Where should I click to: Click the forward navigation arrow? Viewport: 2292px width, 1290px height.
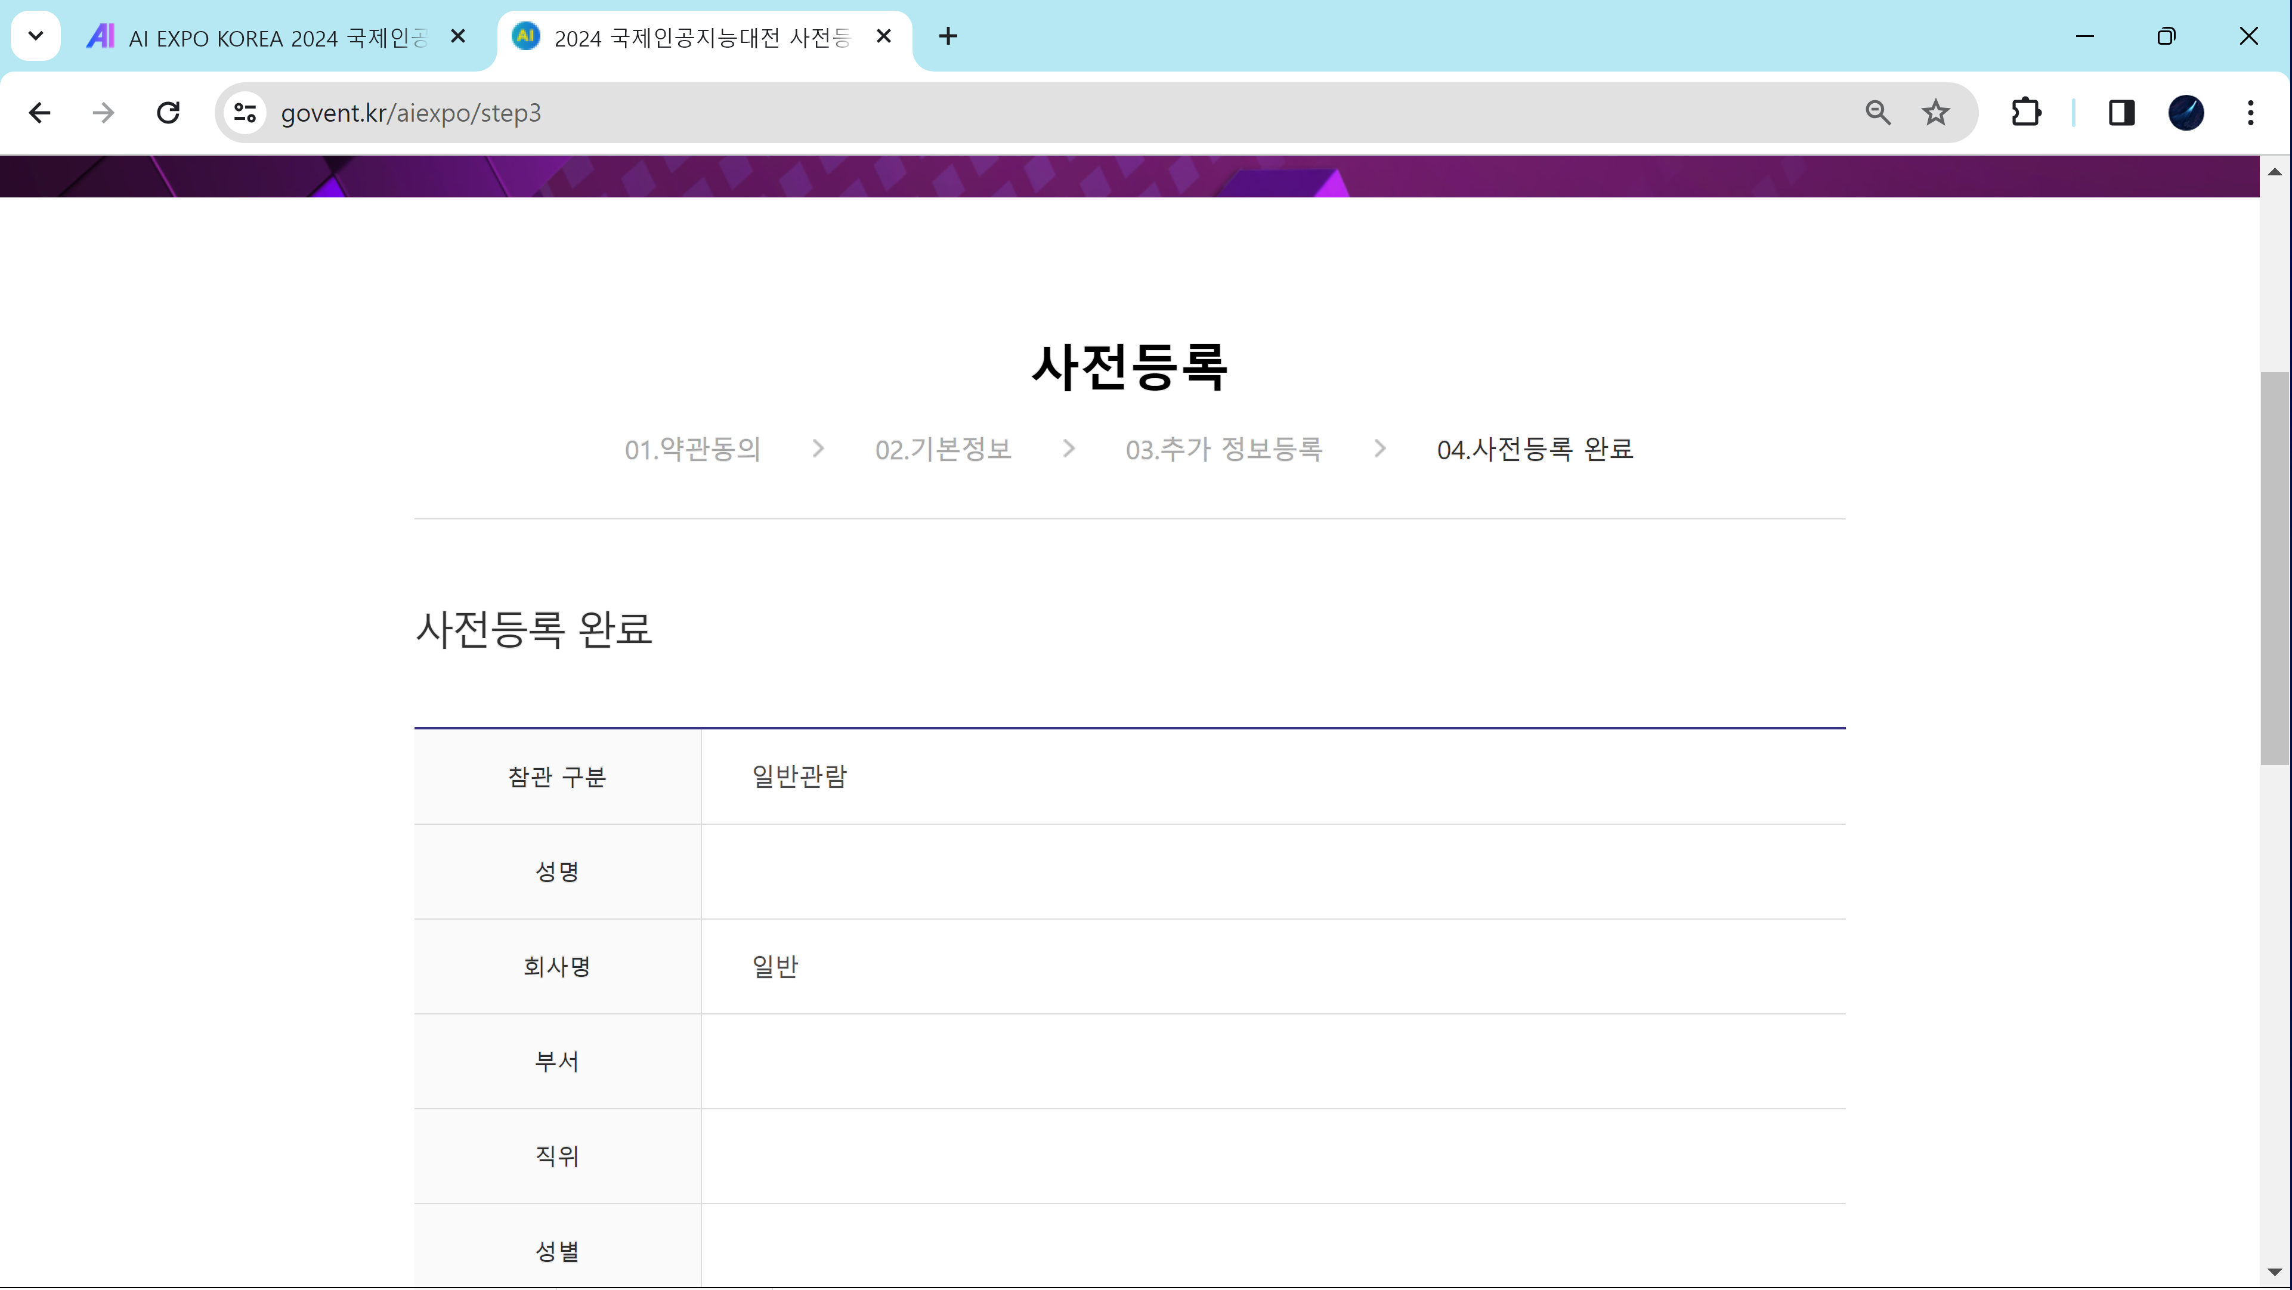103,113
